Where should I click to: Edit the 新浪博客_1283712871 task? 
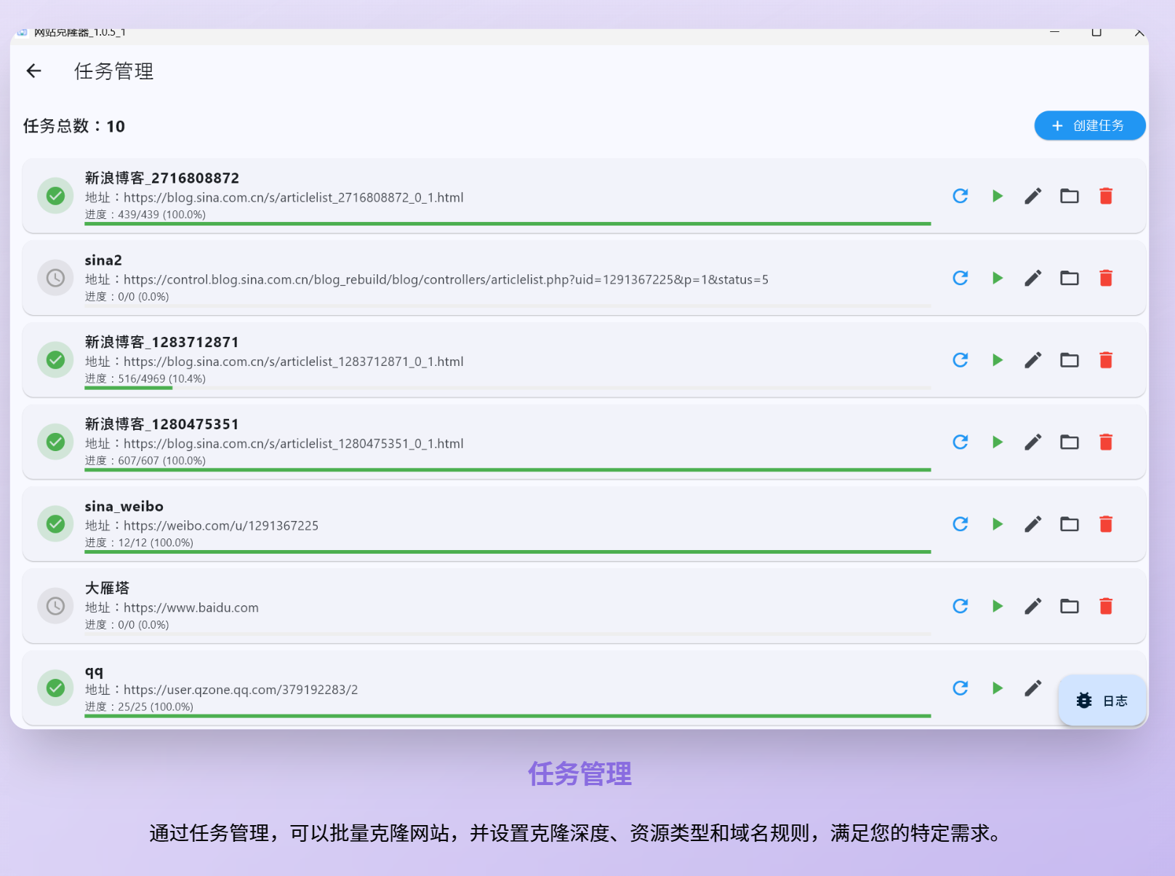1033,360
